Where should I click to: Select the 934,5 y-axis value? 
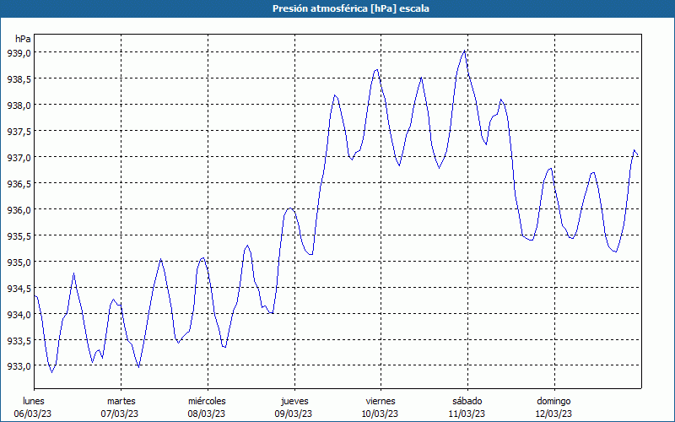[x=19, y=288]
